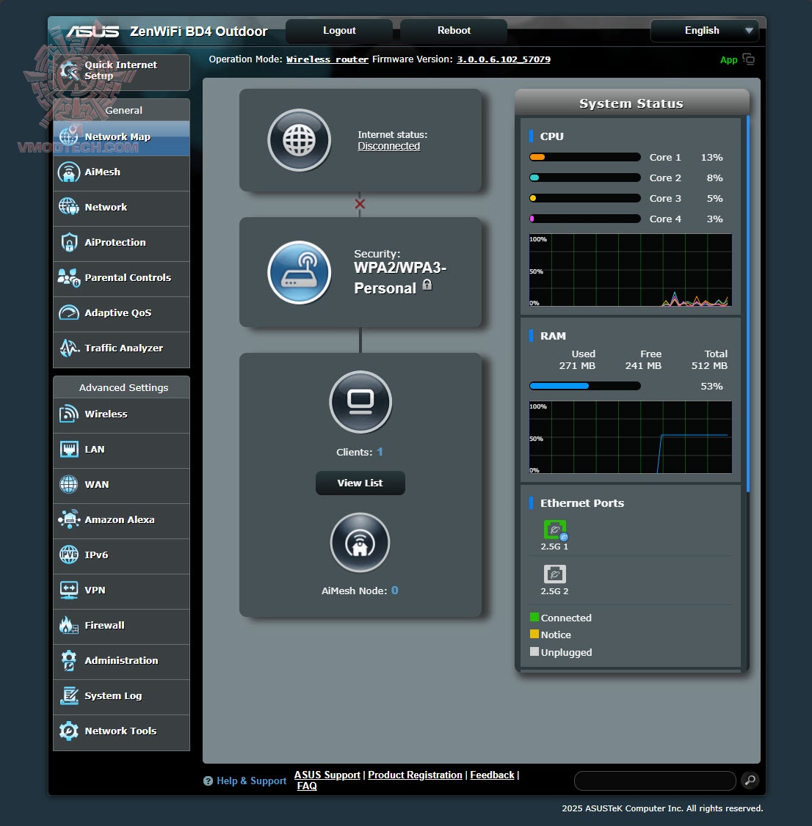Click the Internet globe icon in map
Viewport: 812px width, 826px height.
click(x=300, y=140)
